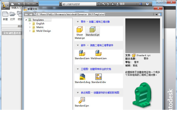The height and width of the screenshot is (114, 177).
Task: Click the Redo arrow in quick access toolbar
Action: coord(33,4)
